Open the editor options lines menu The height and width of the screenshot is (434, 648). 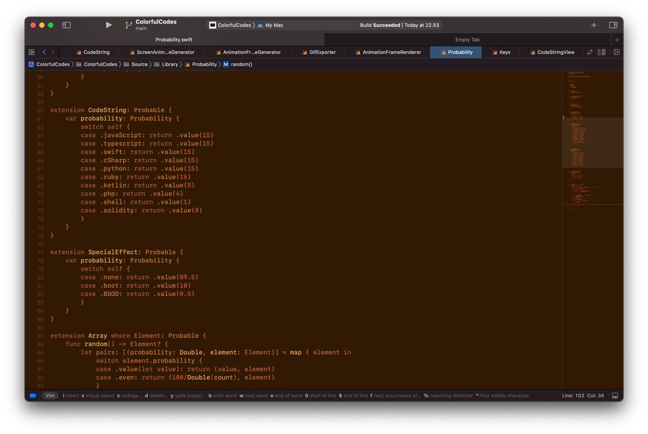[602, 52]
